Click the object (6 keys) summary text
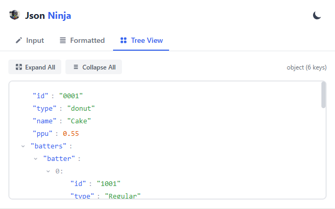The height and width of the screenshot is (209, 335). [x=307, y=67]
